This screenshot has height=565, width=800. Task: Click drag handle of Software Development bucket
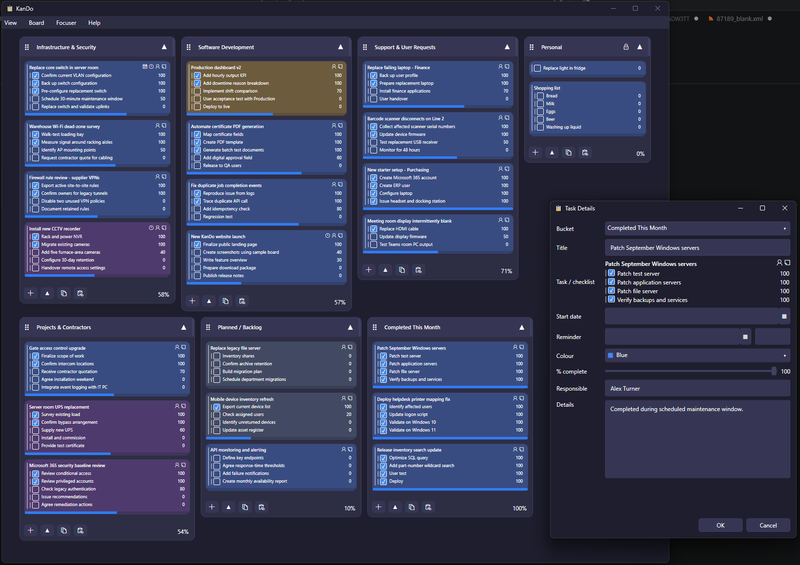point(189,47)
